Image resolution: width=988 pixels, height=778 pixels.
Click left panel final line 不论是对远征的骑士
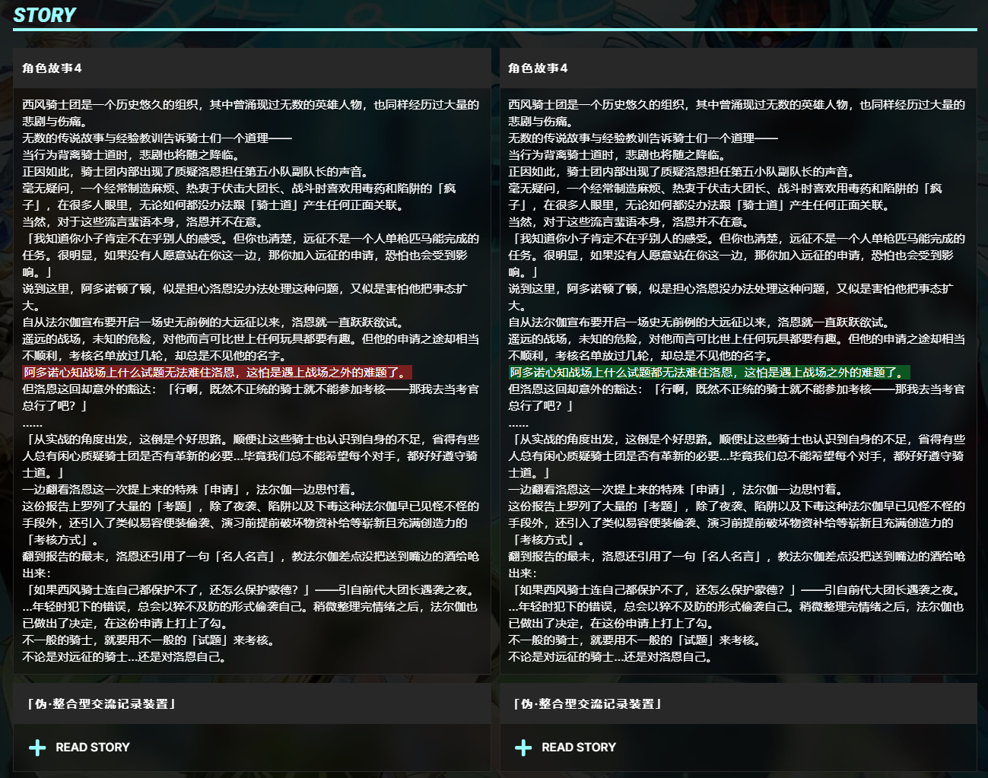124,657
